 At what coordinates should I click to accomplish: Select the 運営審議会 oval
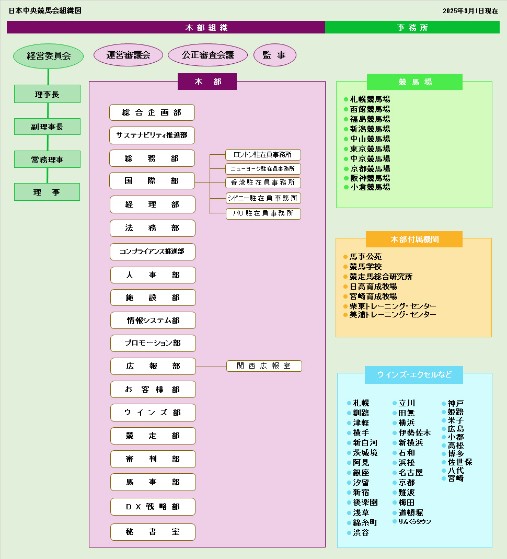[x=128, y=55]
